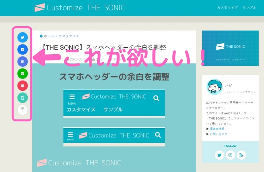The width and height of the screenshot is (264, 172).
Task: Open Instagram from the FOLLOW section
Action: point(230,155)
